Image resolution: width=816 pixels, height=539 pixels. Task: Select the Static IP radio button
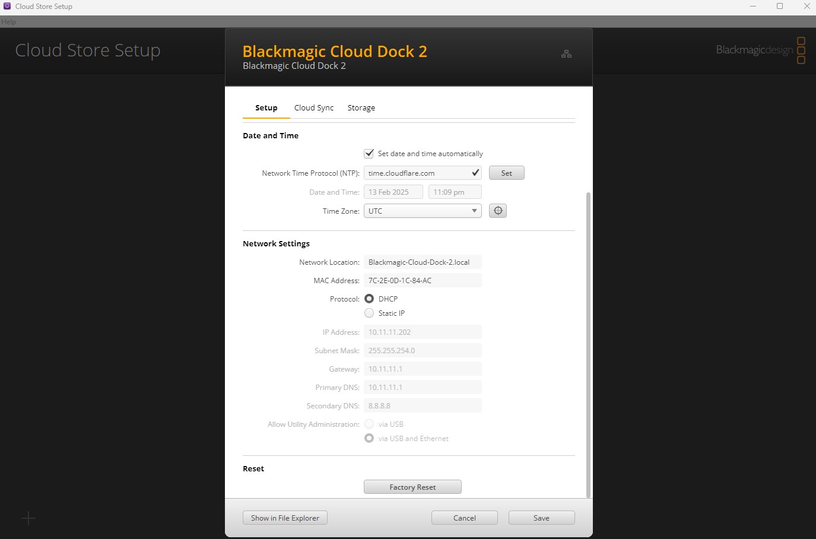coord(369,313)
